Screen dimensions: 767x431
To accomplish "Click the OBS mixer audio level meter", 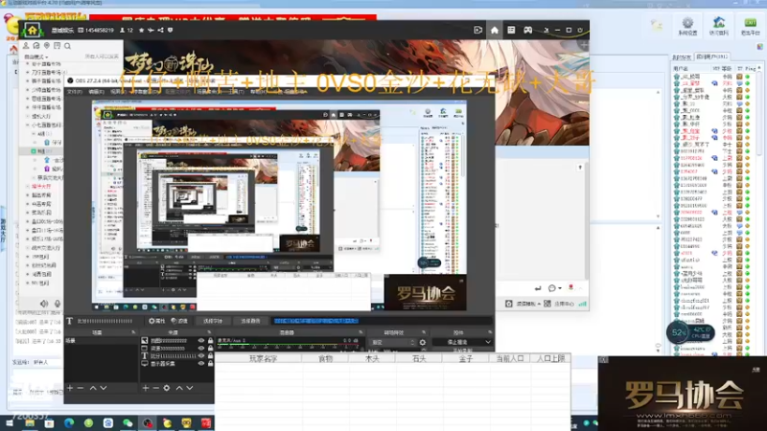I will (x=289, y=346).
